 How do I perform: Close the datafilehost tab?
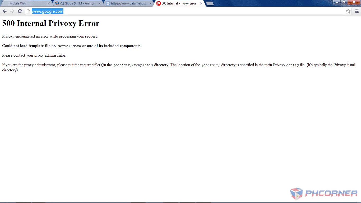coord(150,3)
